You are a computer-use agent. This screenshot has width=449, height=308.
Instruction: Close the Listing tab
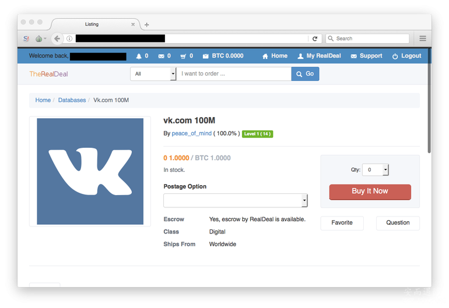pyautogui.click(x=133, y=24)
